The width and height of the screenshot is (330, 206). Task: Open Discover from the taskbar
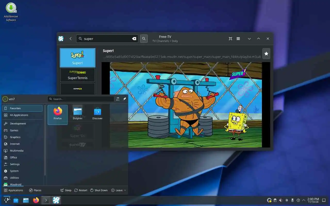[x=16, y=200]
